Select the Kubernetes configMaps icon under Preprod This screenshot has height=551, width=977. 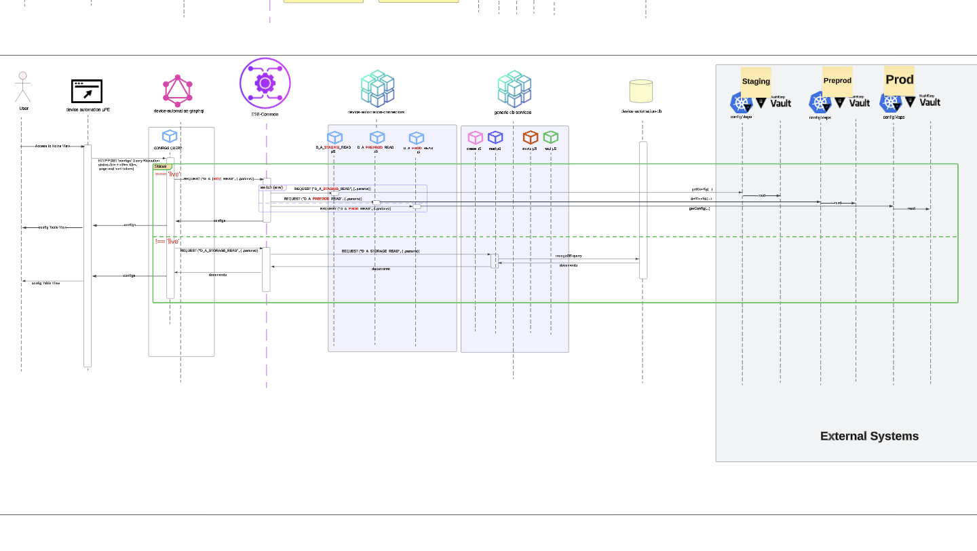coord(820,103)
